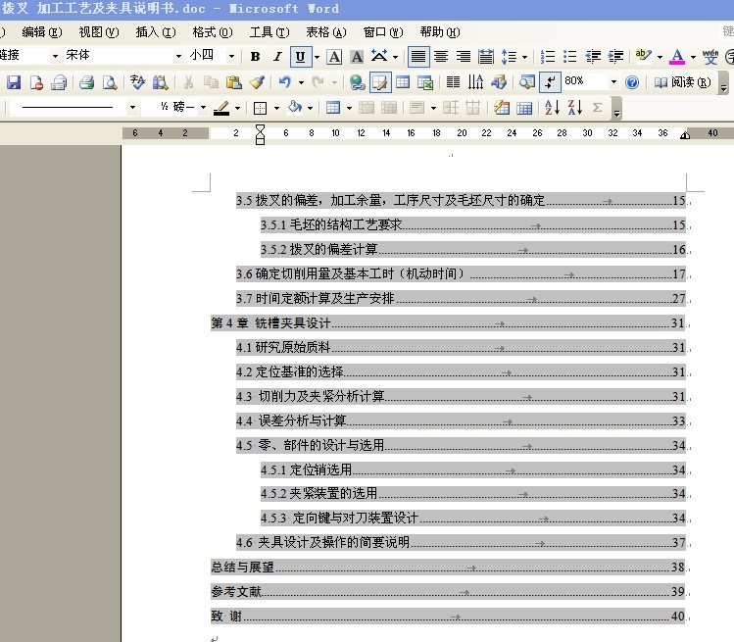Viewport: 734px width, 642px height.
Task: Click the phonetic guide wén icon
Action: coord(710,57)
